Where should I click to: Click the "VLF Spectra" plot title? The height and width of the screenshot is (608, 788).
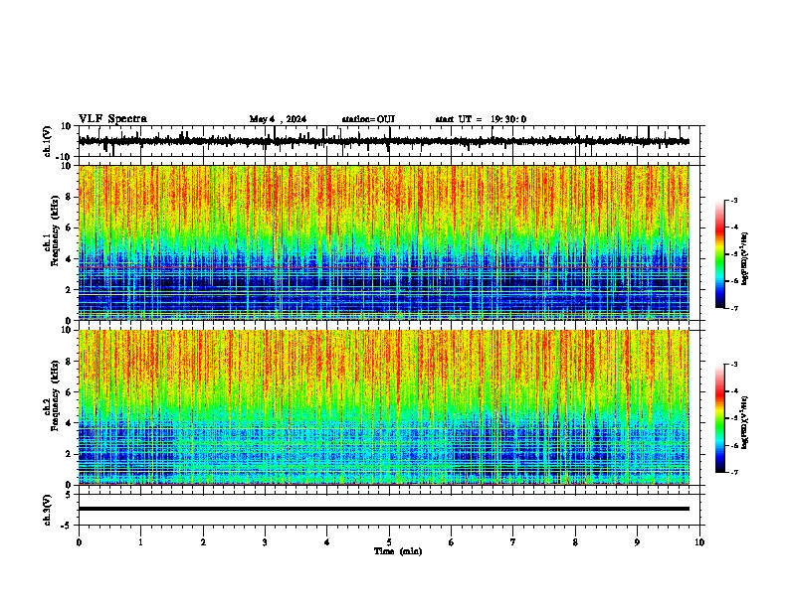[x=112, y=119]
